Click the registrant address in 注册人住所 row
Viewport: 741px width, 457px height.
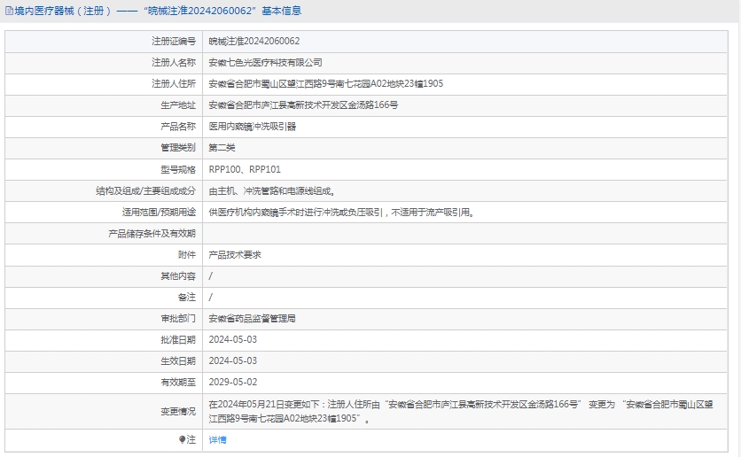tap(325, 84)
